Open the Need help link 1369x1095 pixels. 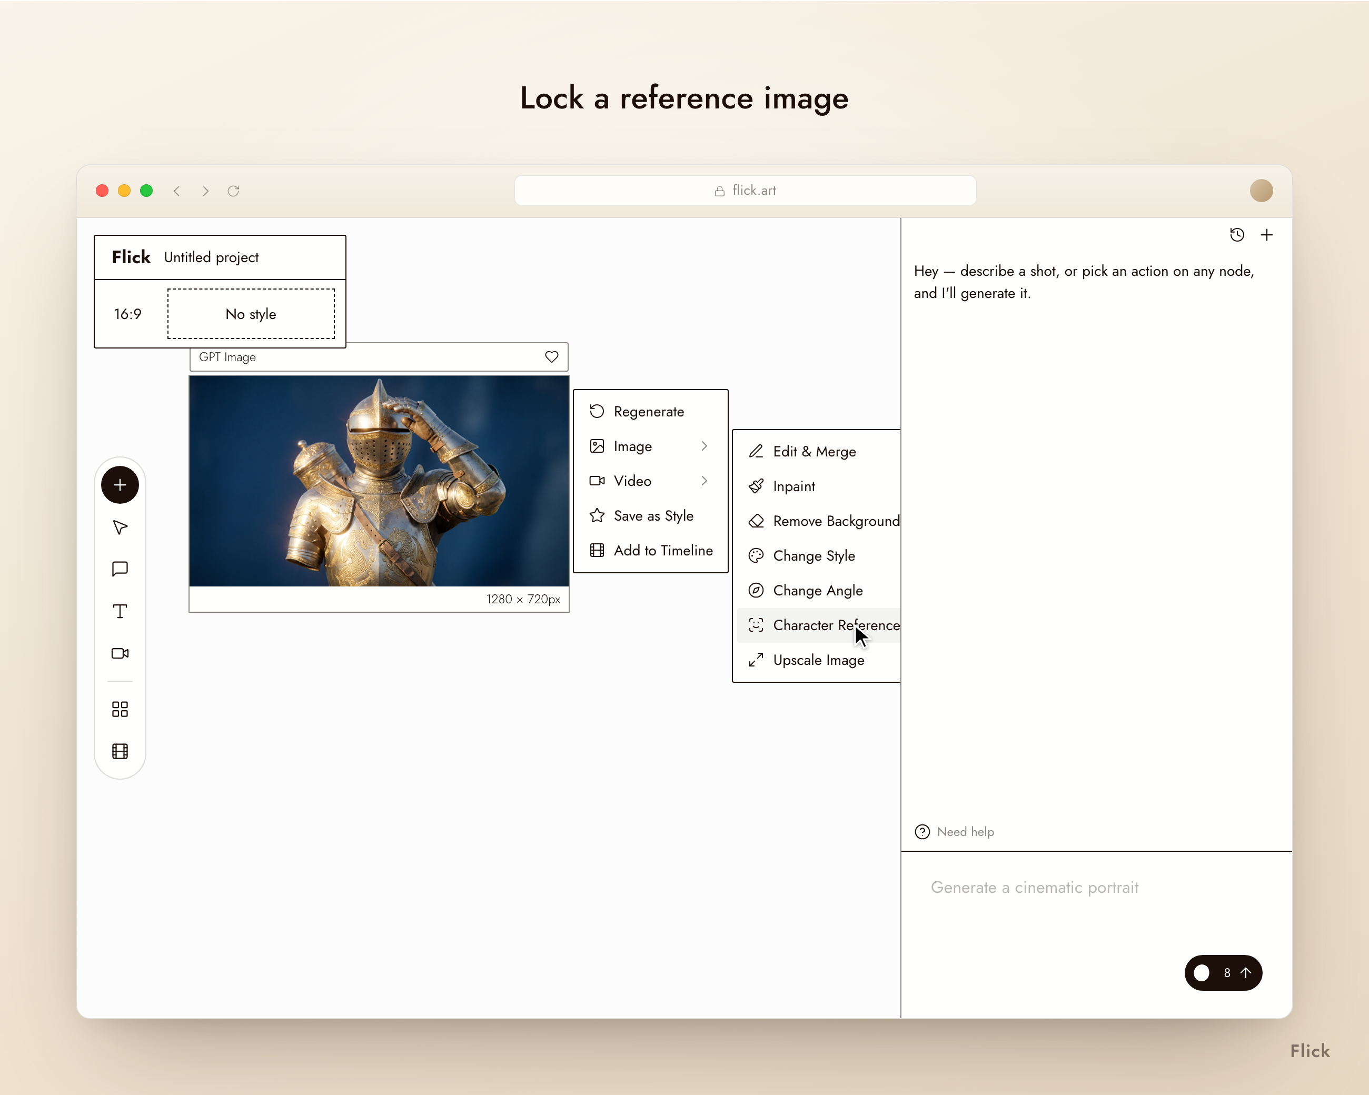(955, 832)
